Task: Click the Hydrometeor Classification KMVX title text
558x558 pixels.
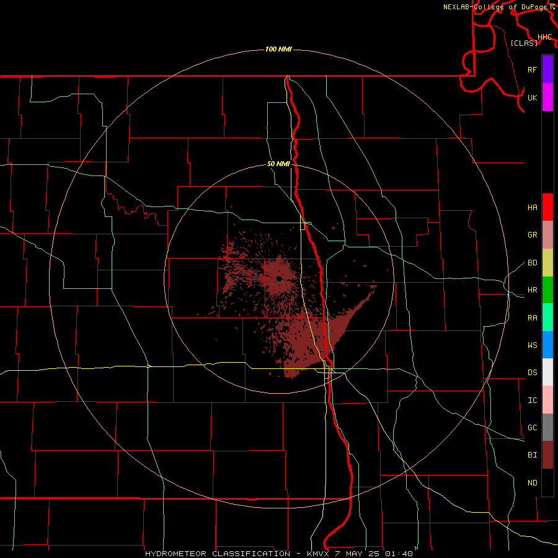Action: 278,554
